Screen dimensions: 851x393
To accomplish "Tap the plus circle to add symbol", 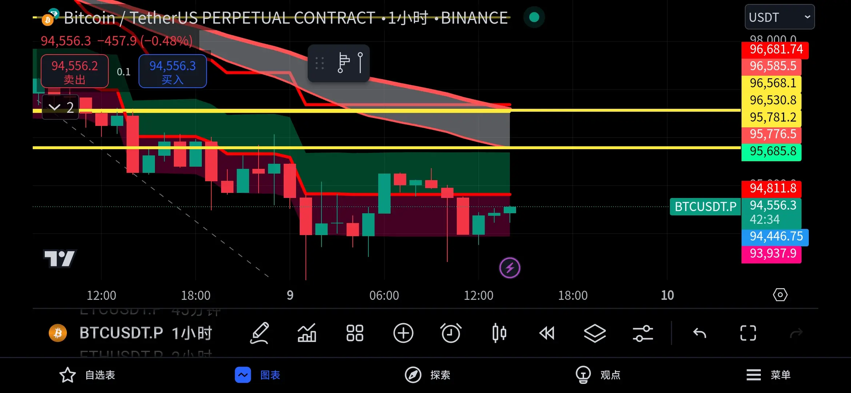I will (x=403, y=333).
